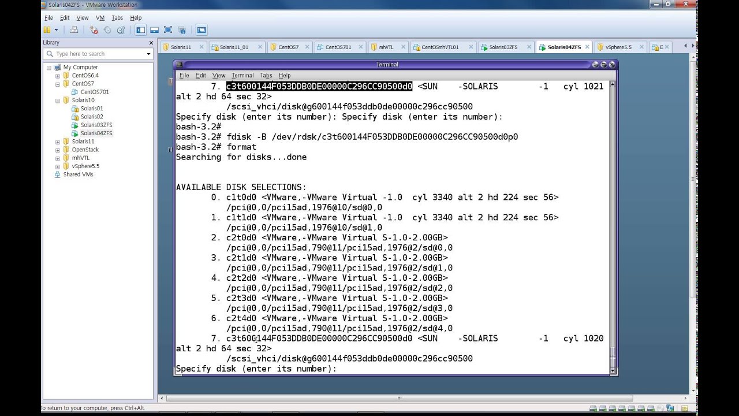Click the Send Ctrl+Alt+Del toolbar icon
The image size is (739, 416).
click(74, 30)
